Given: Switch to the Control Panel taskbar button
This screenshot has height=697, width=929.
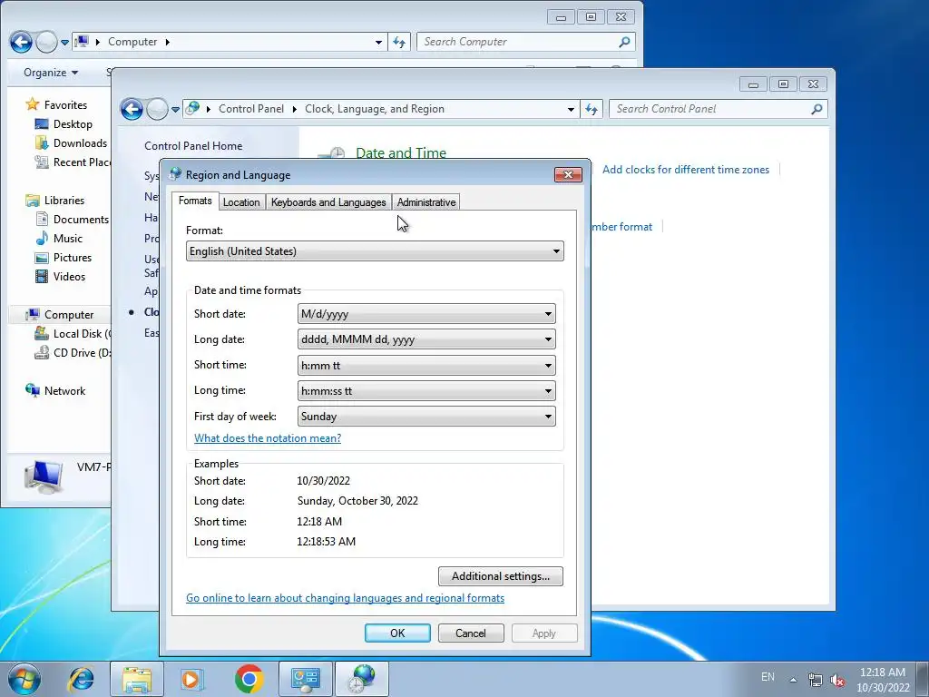Looking at the screenshot, I should pyautogui.click(x=306, y=679).
